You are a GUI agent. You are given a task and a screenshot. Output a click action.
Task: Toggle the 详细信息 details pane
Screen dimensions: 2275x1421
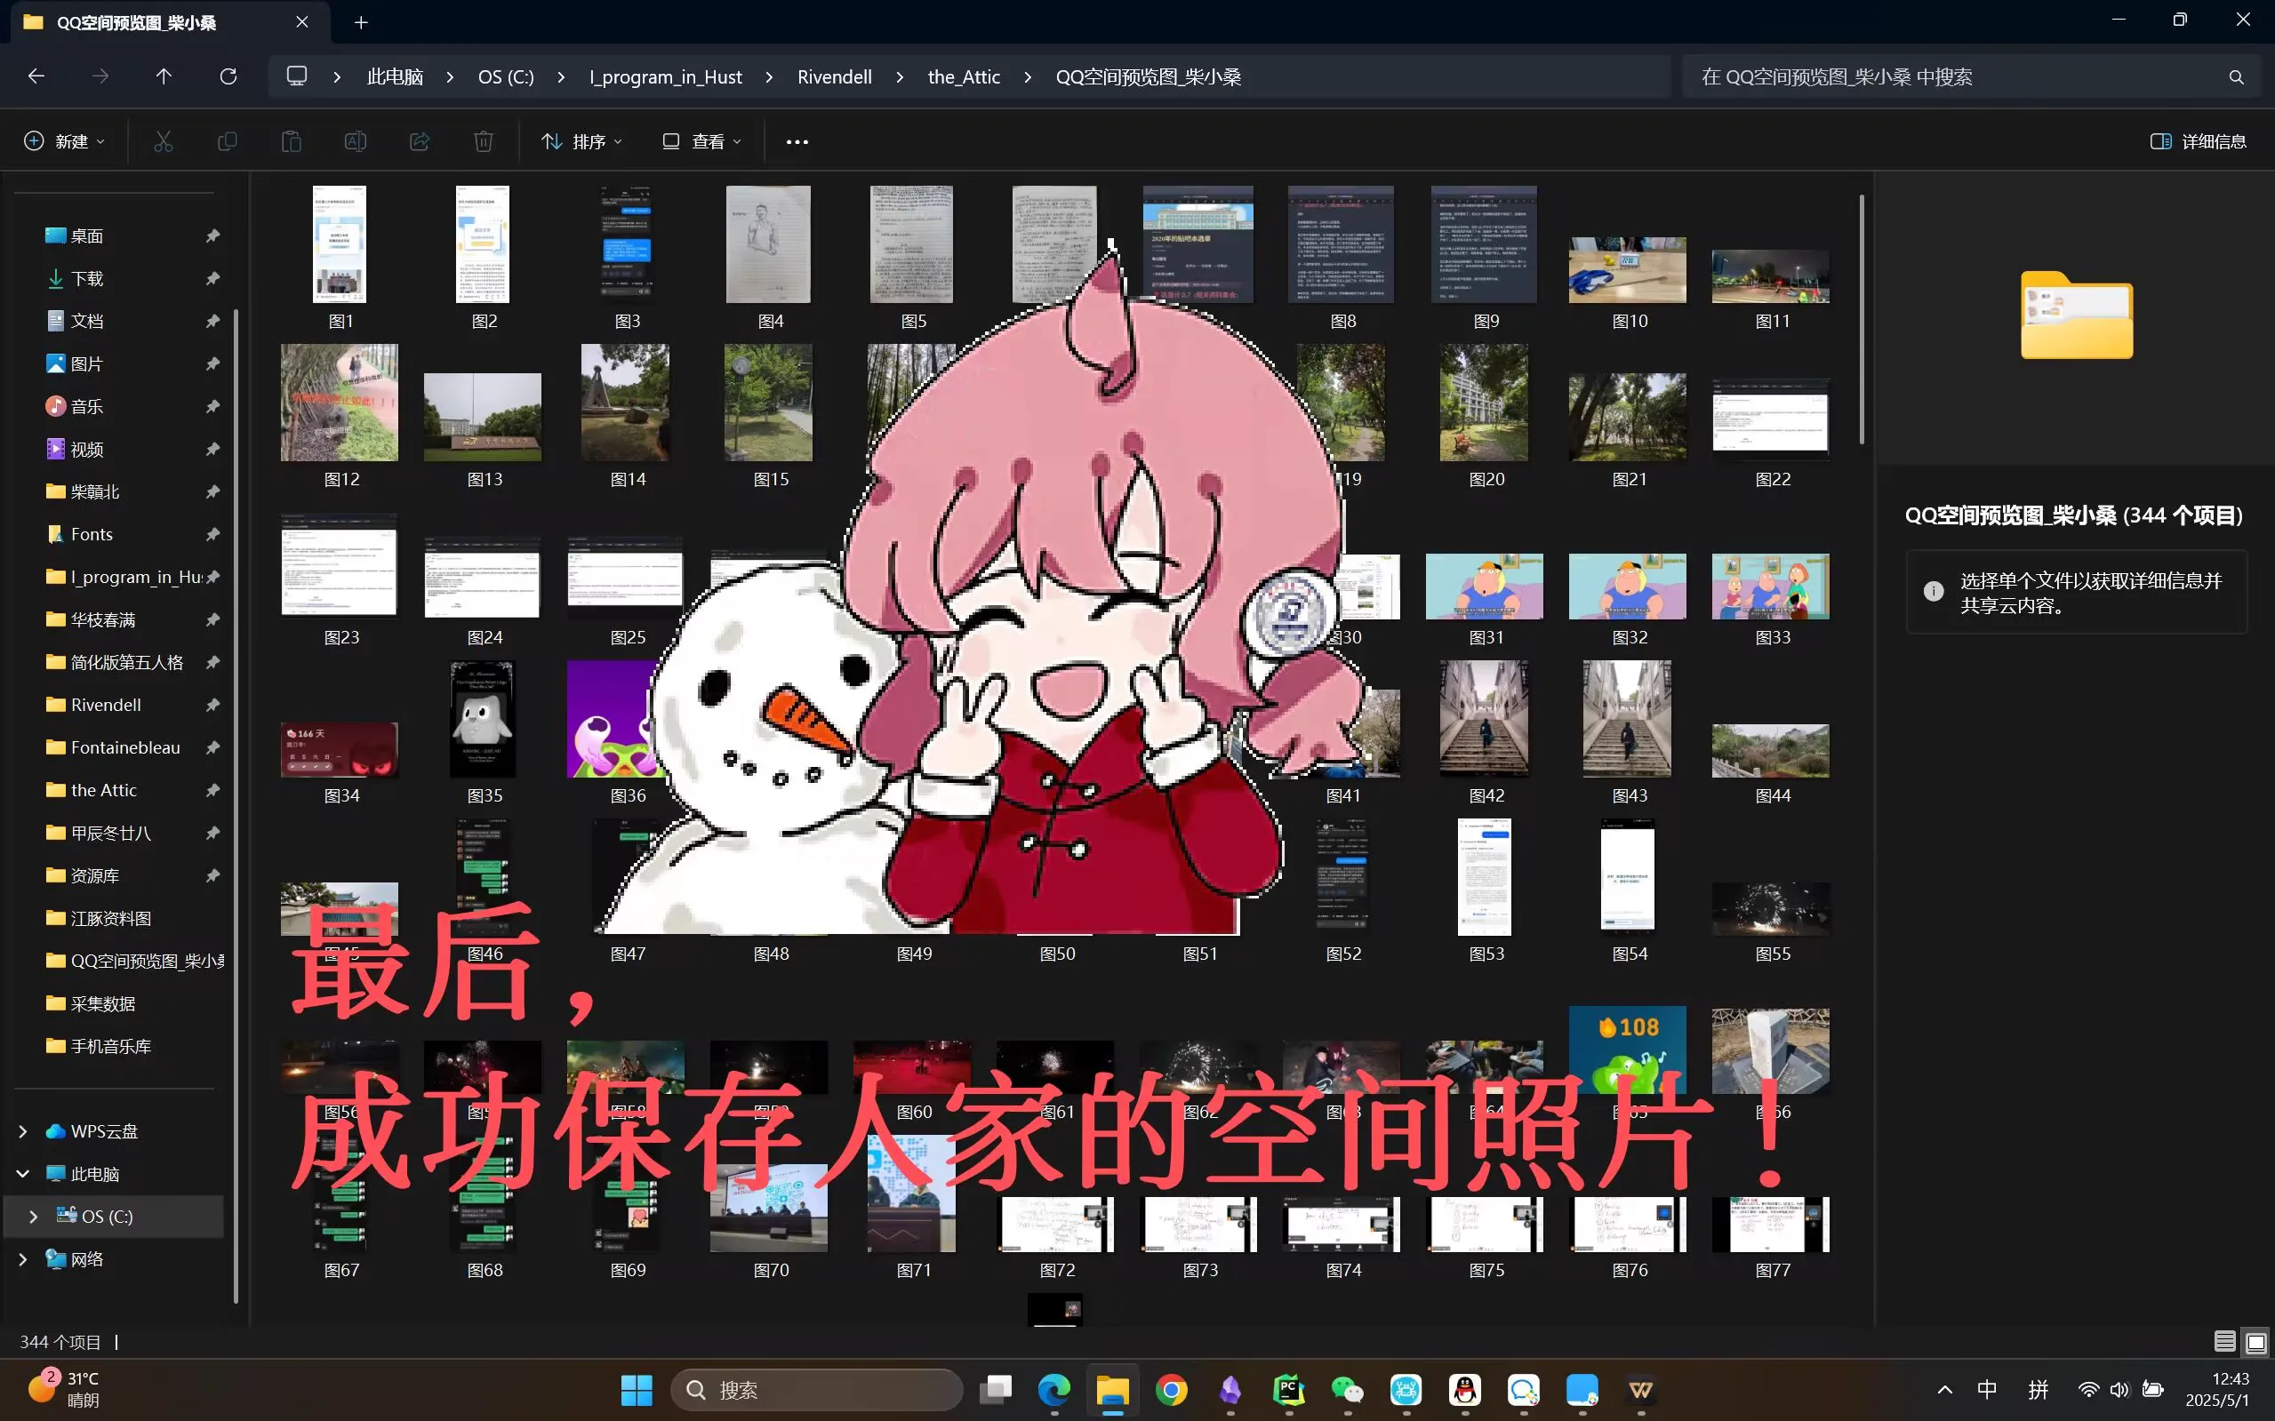2198,141
